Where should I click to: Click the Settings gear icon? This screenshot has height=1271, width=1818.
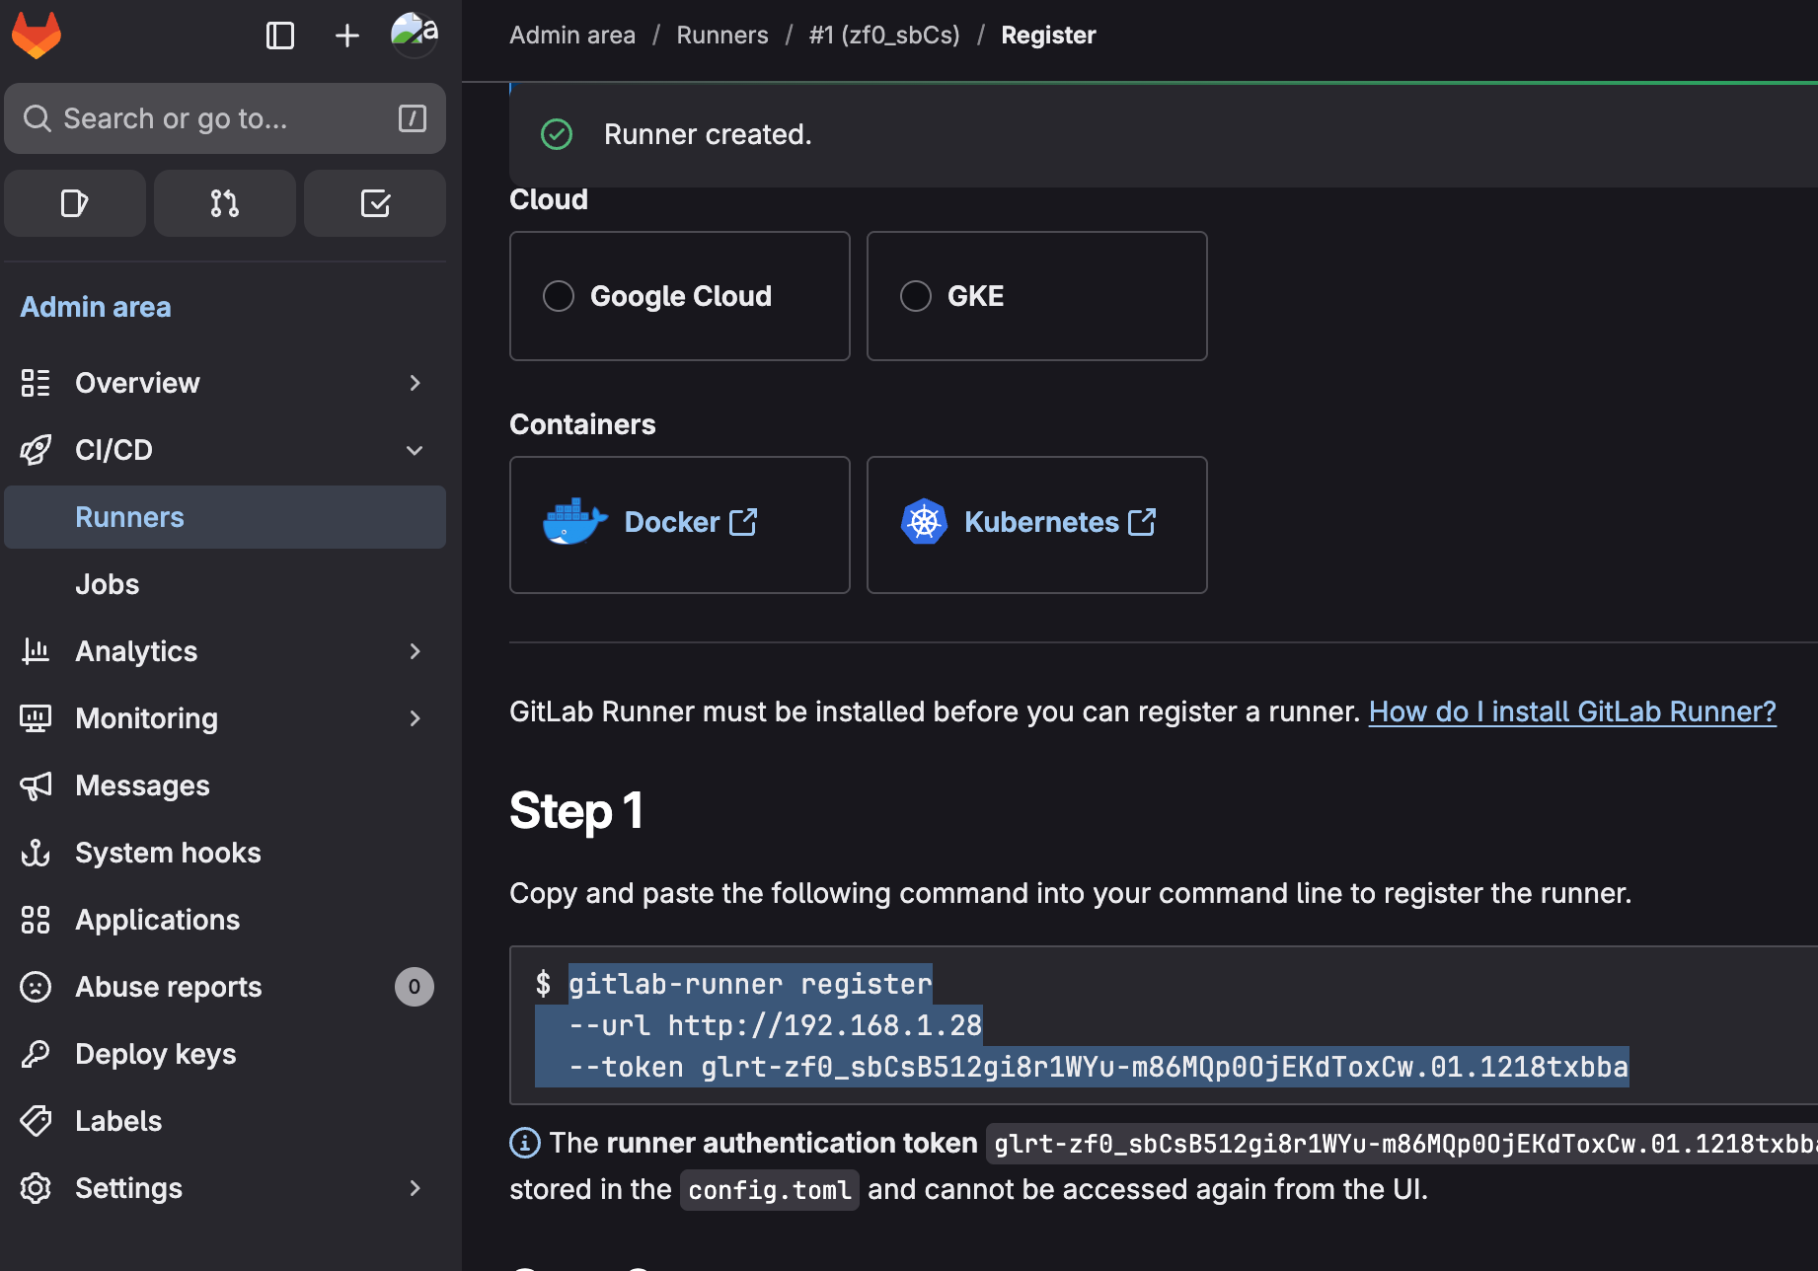click(x=36, y=1188)
